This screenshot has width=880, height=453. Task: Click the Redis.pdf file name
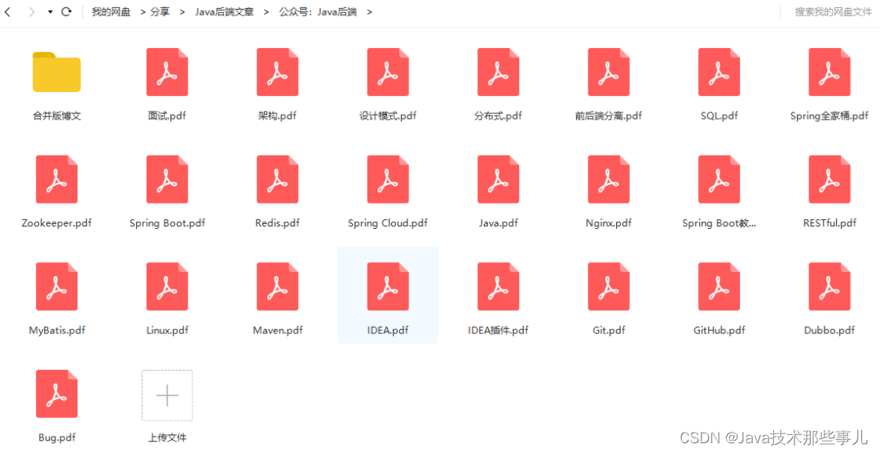pos(277,223)
